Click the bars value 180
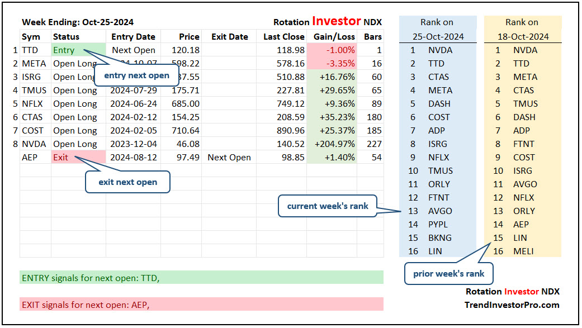The width and height of the screenshot is (582, 328). [x=374, y=117]
